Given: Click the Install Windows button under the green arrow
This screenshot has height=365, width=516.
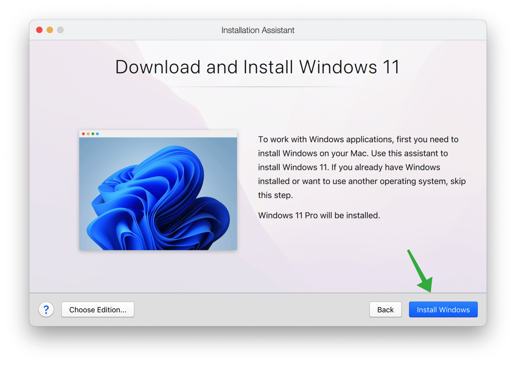Looking at the screenshot, I should [x=443, y=309].
